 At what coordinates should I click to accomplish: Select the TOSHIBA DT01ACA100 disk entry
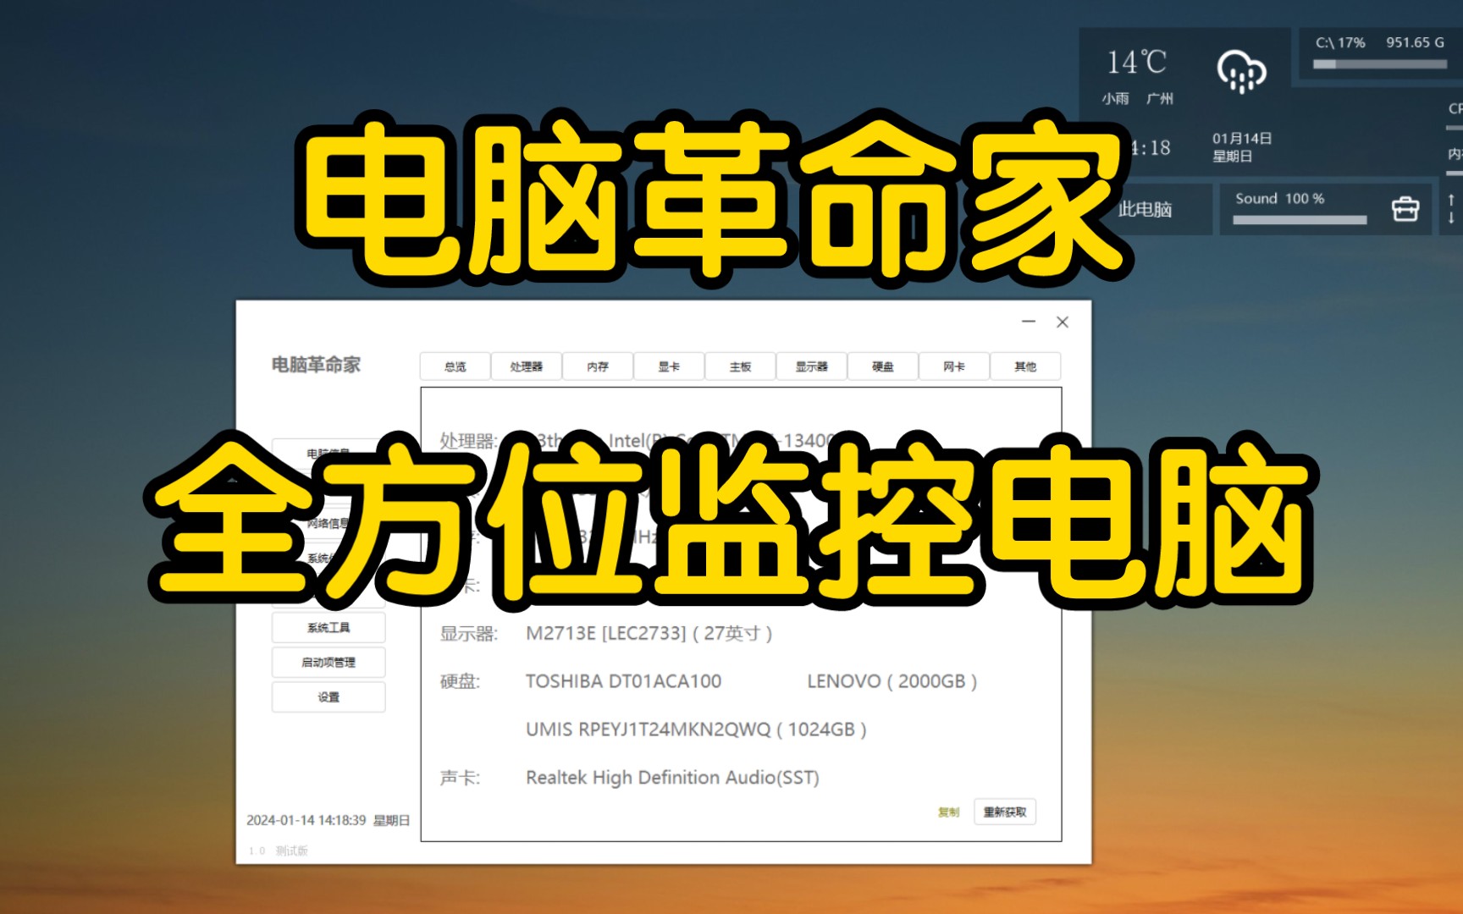(623, 681)
